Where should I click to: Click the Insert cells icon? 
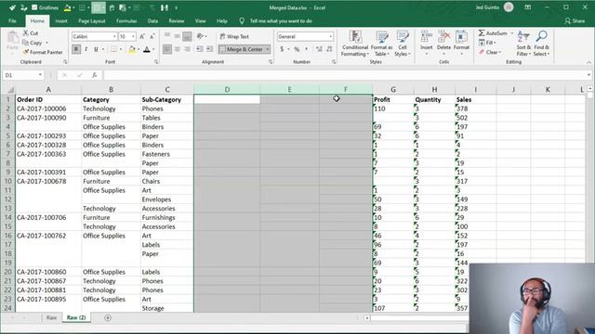(x=426, y=37)
